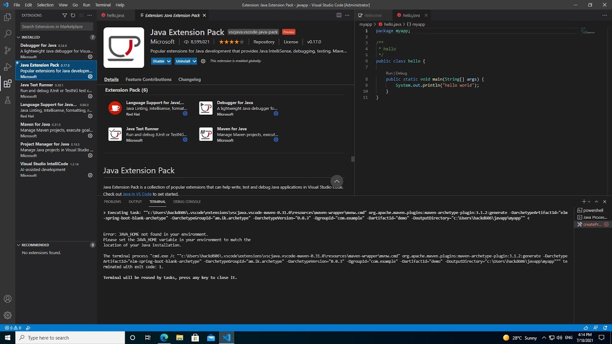Open Search view in activity bar

[x=8, y=34]
